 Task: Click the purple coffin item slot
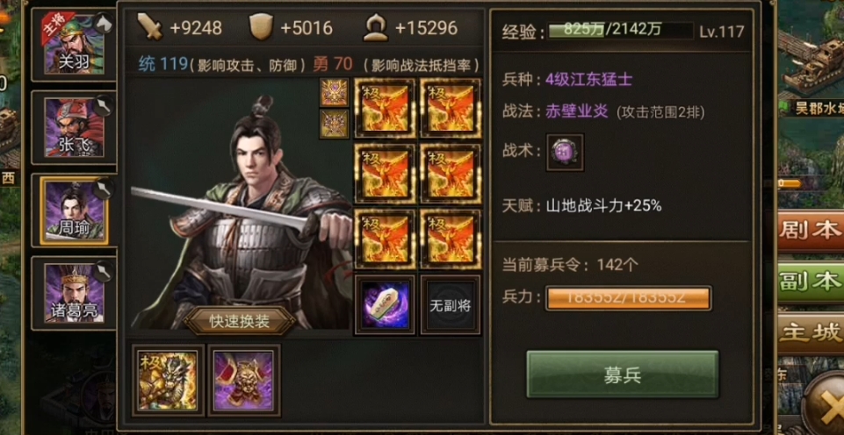click(x=385, y=305)
